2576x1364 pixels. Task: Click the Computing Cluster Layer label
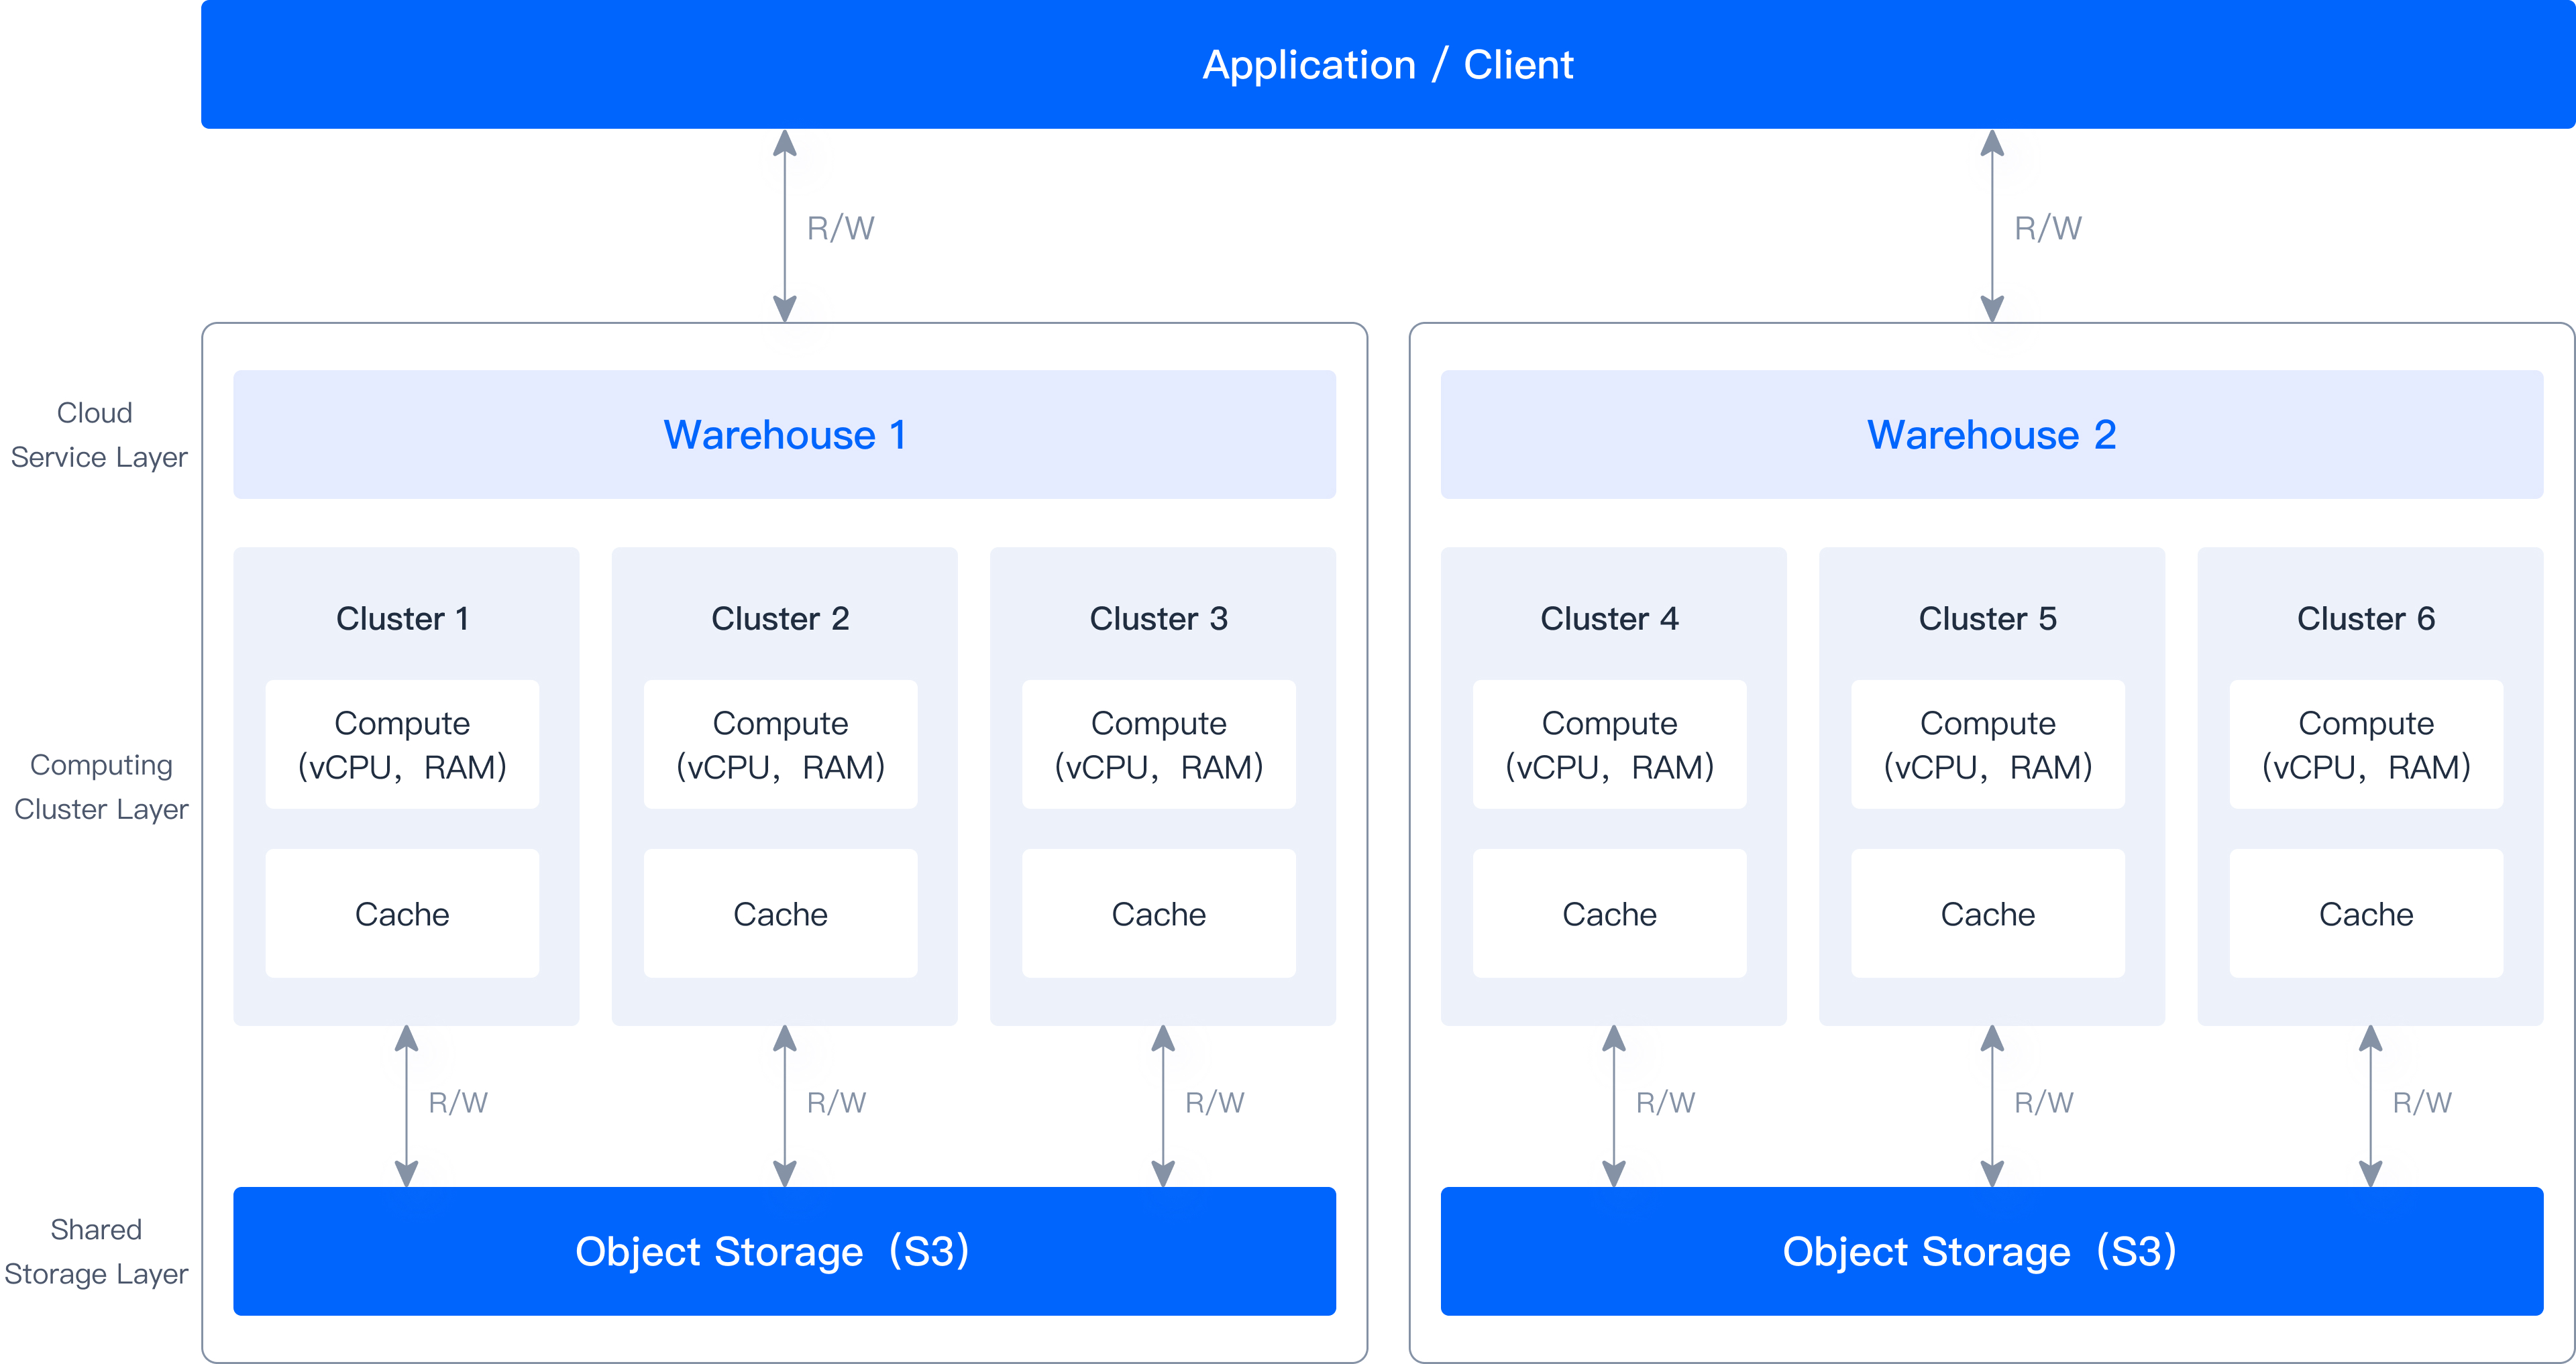tap(100, 786)
